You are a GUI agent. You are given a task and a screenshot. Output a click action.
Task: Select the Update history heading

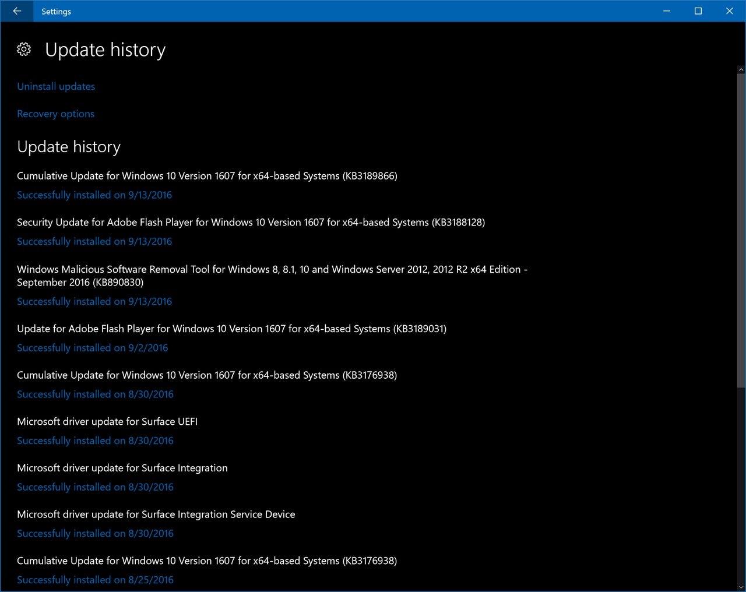pyautogui.click(x=69, y=147)
